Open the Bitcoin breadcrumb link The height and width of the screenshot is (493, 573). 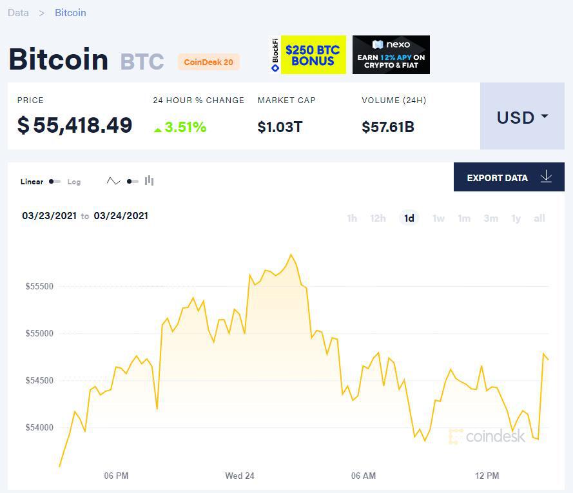tap(70, 13)
